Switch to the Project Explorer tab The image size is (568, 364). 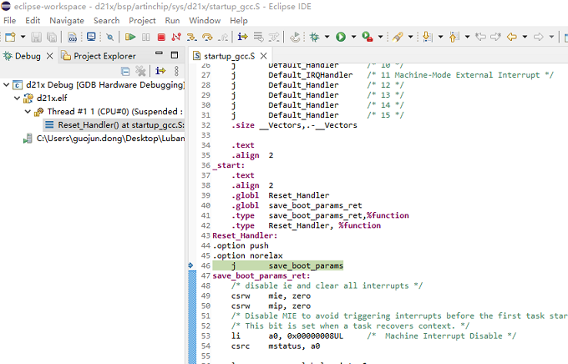coord(99,56)
